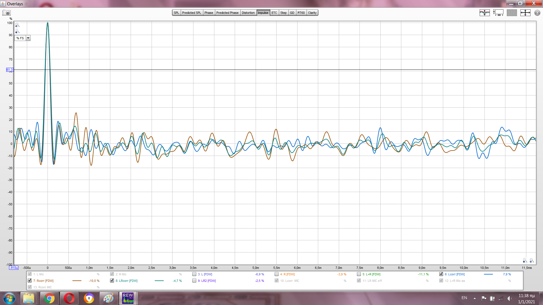The height and width of the screenshot is (305, 543).
Task: Click the separate traces icon
Action: click(484, 13)
